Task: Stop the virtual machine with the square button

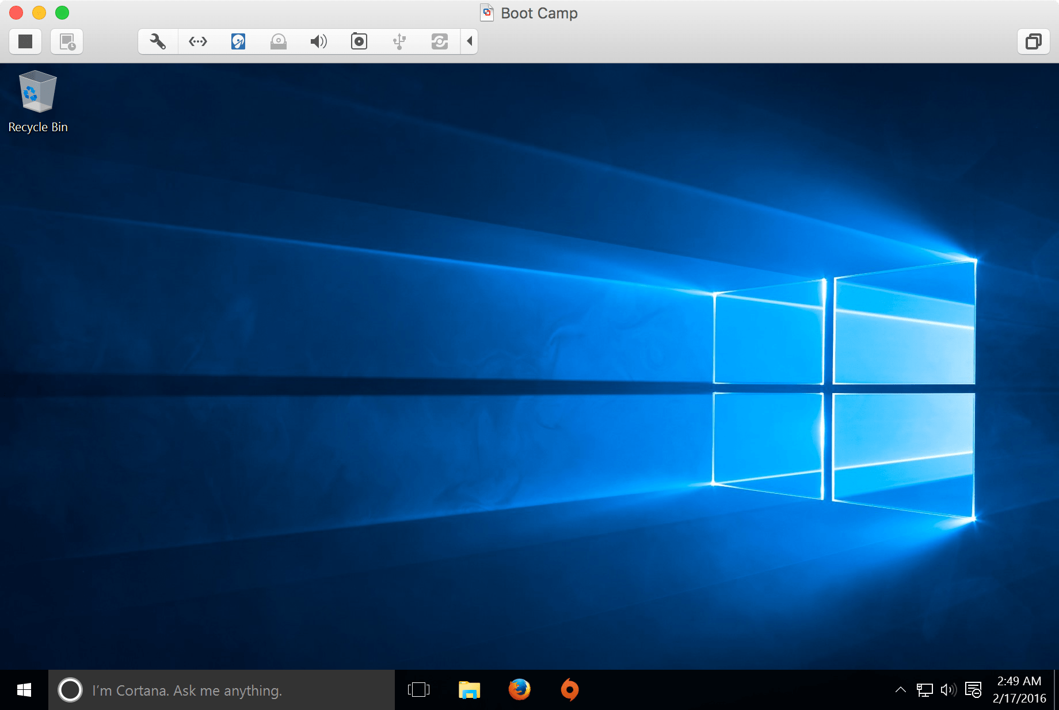Action: point(25,41)
